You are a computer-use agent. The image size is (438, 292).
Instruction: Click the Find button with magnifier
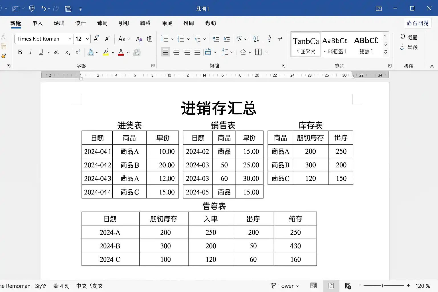click(x=409, y=37)
